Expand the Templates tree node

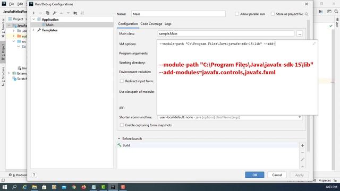pyautogui.click(x=33, y=30)
